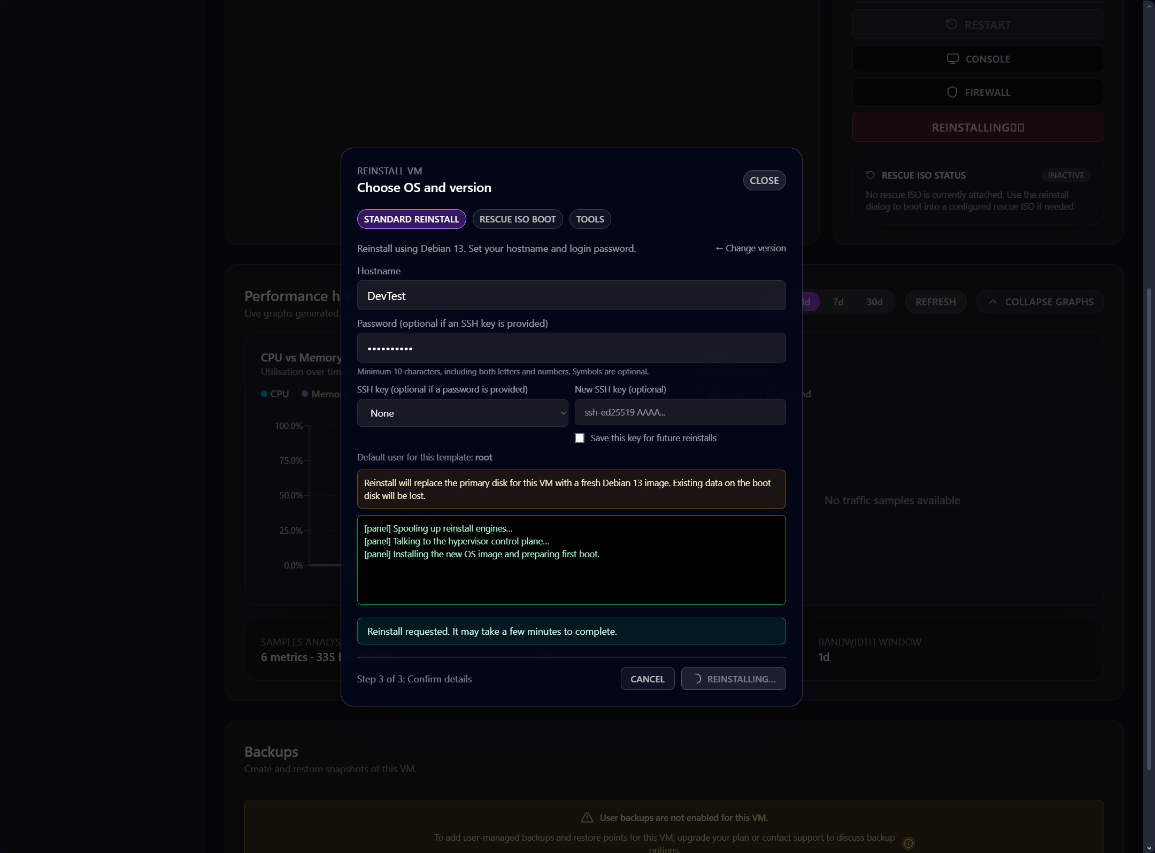Select the 30d bandwidth window
The height and width of the screenshot is (853, 1155).
click(874, 302)
